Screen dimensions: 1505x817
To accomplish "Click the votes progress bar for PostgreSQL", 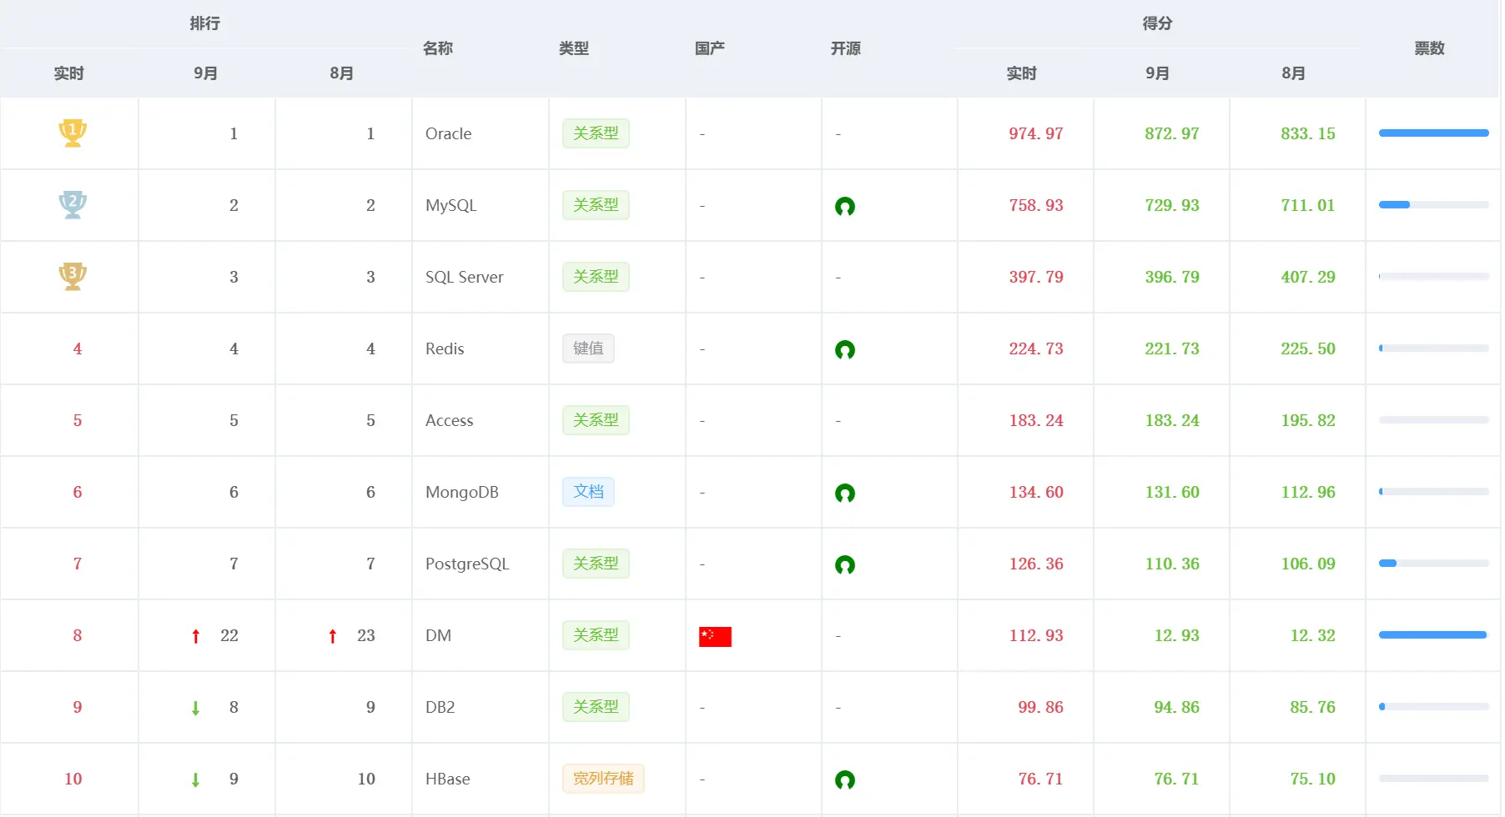I will [x=1433, y=564].
